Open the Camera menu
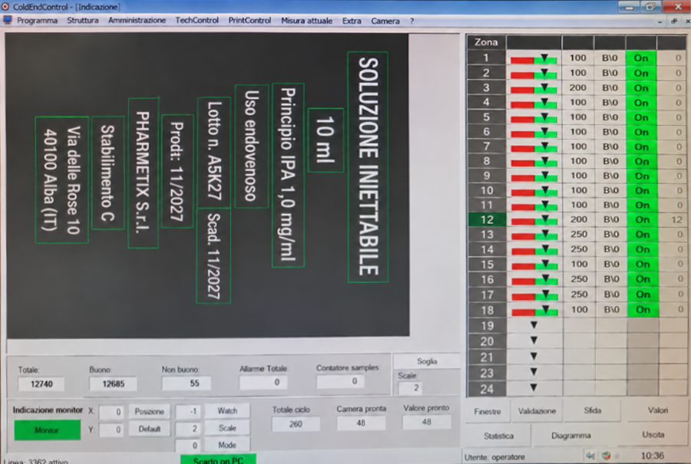The height and width of the screenshot is (464, 691). tap(385, 21)
